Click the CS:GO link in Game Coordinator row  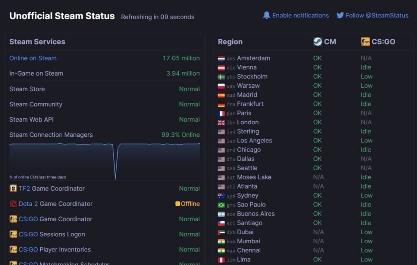click(x=28, y=219)
